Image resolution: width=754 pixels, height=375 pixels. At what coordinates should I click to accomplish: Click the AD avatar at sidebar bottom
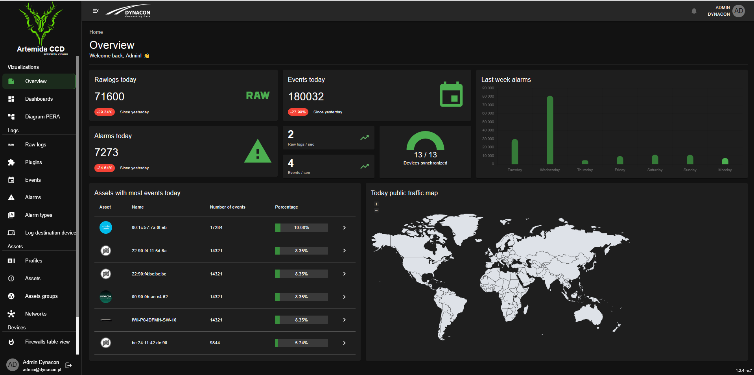pos(13,365)
